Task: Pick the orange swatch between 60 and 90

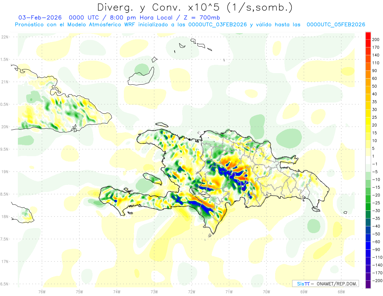Action: [368, 74]
